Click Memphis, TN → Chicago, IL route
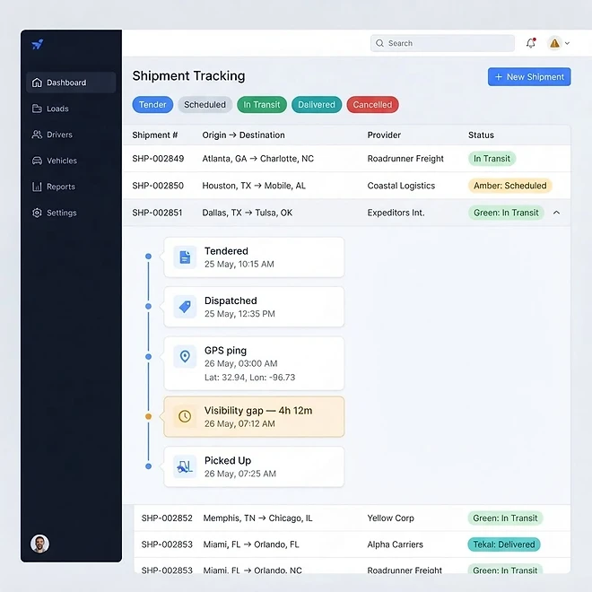Screen dimensions: 592x592 (x=257, y=518)
